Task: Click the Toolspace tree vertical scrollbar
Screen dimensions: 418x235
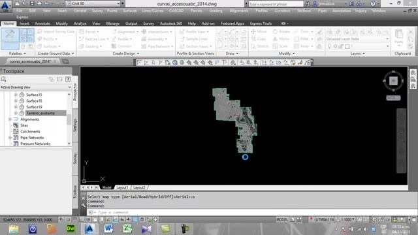Action: tap(69, 119)
